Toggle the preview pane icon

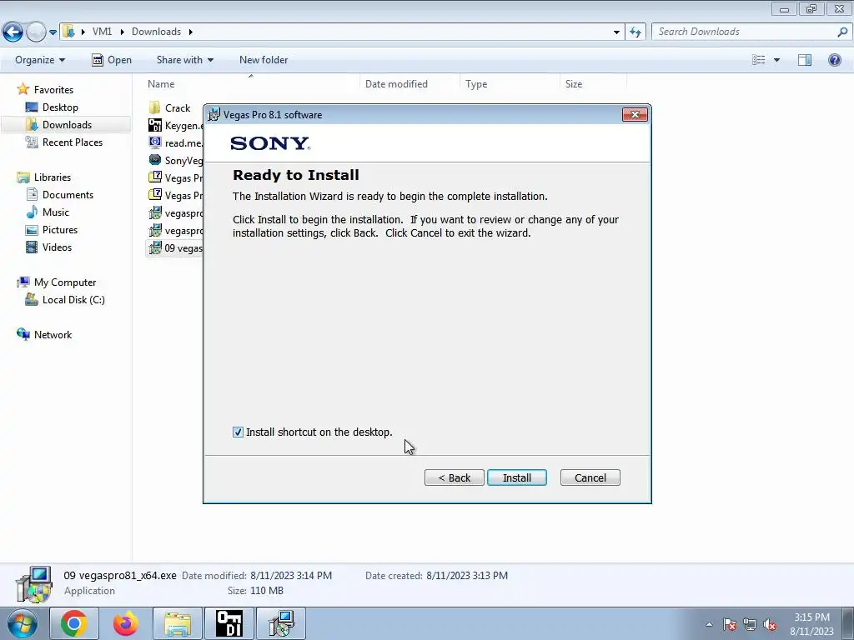coord(805,60)
